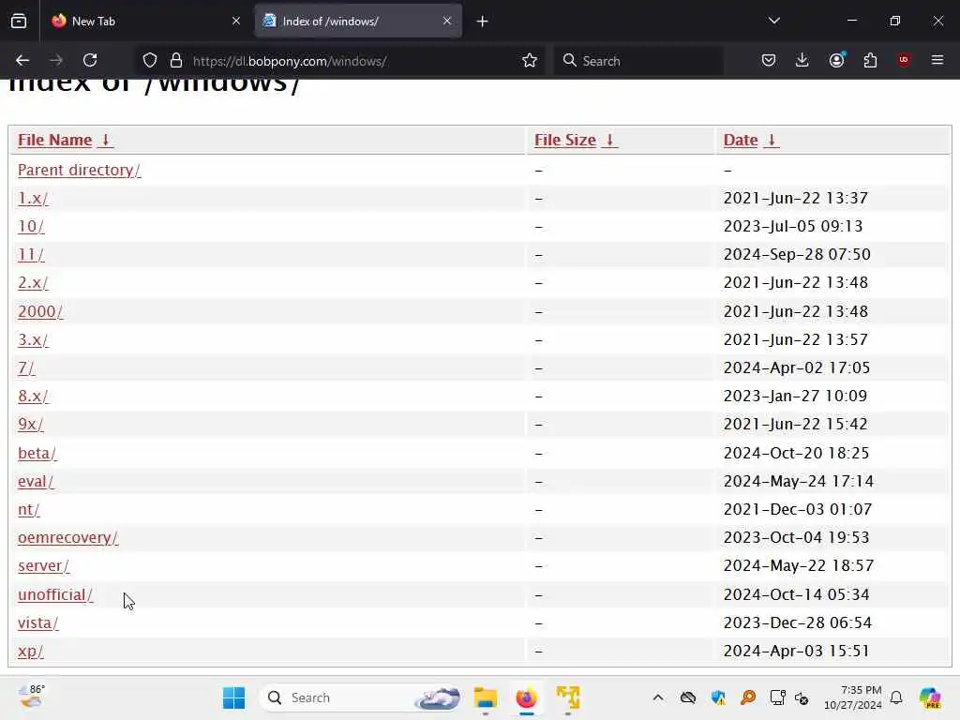
Task: Show site security padlock info
Action: coord(176,61)
